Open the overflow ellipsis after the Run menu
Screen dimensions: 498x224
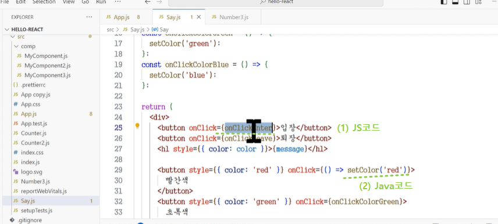tap(118, 2)
